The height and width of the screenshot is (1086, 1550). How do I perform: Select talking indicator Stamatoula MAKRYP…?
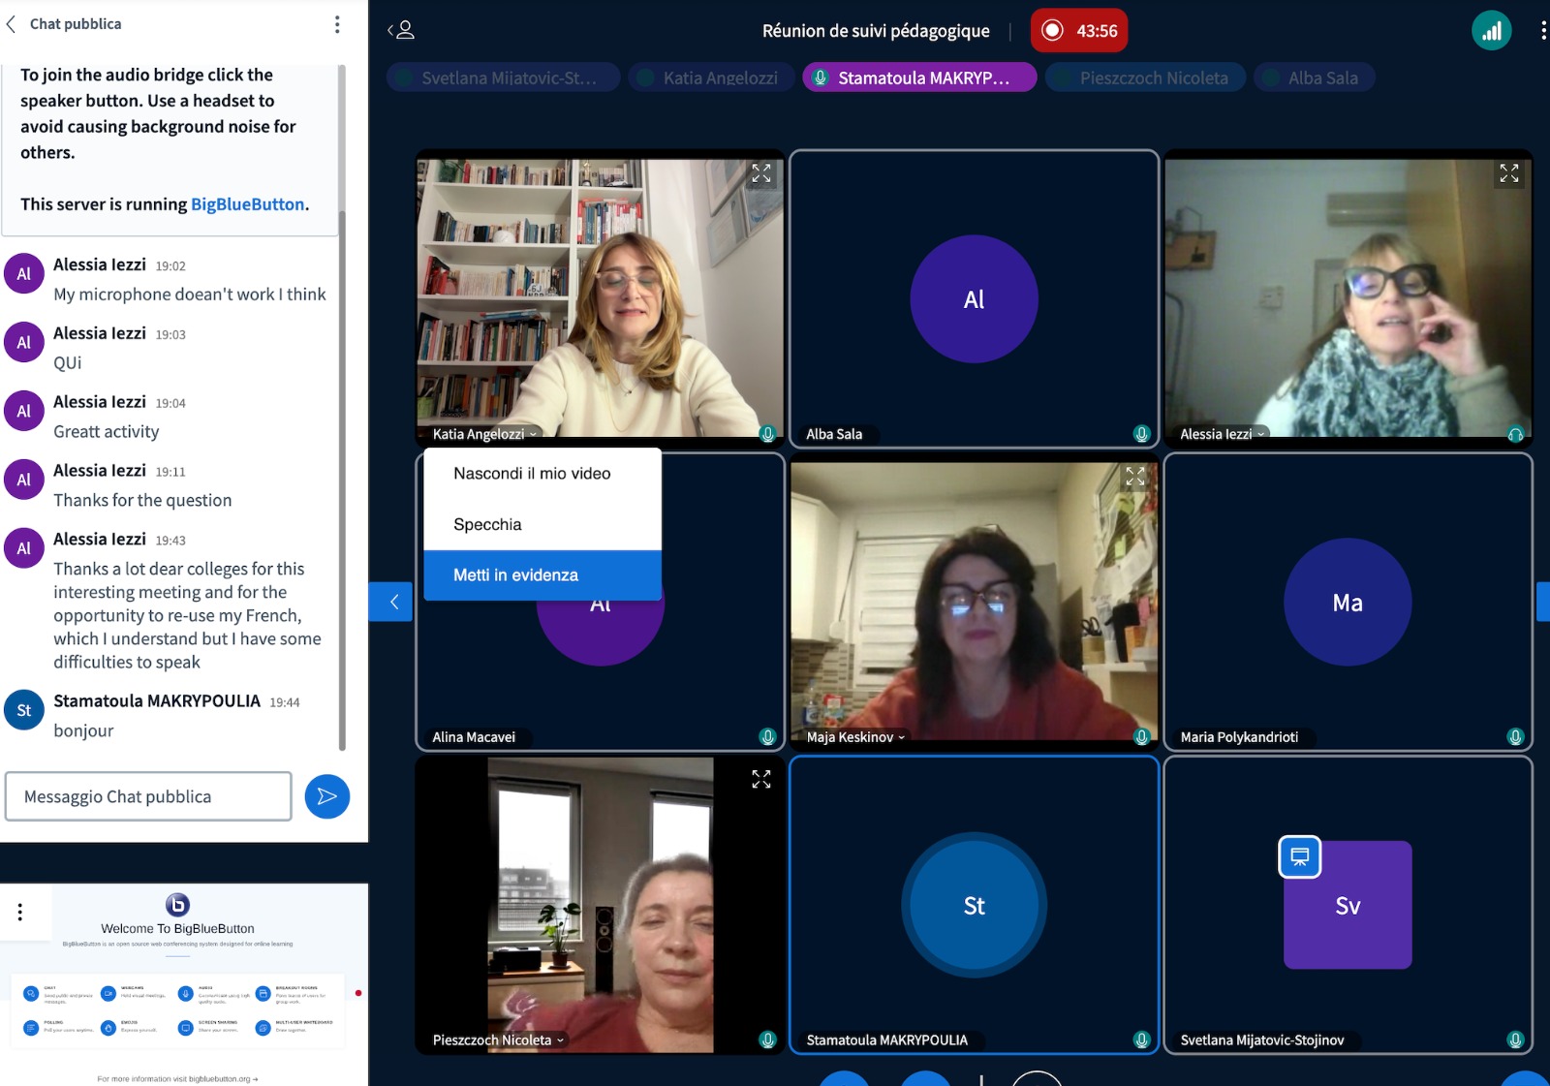tap(919, 78)
